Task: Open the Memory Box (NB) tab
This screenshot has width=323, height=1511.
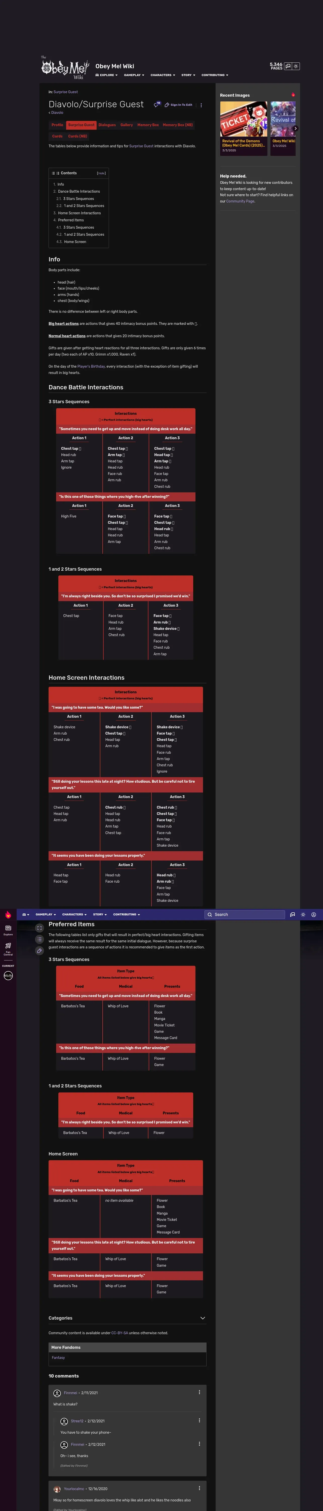Action: pos(178,125)
